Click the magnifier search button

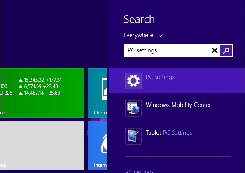226,50
